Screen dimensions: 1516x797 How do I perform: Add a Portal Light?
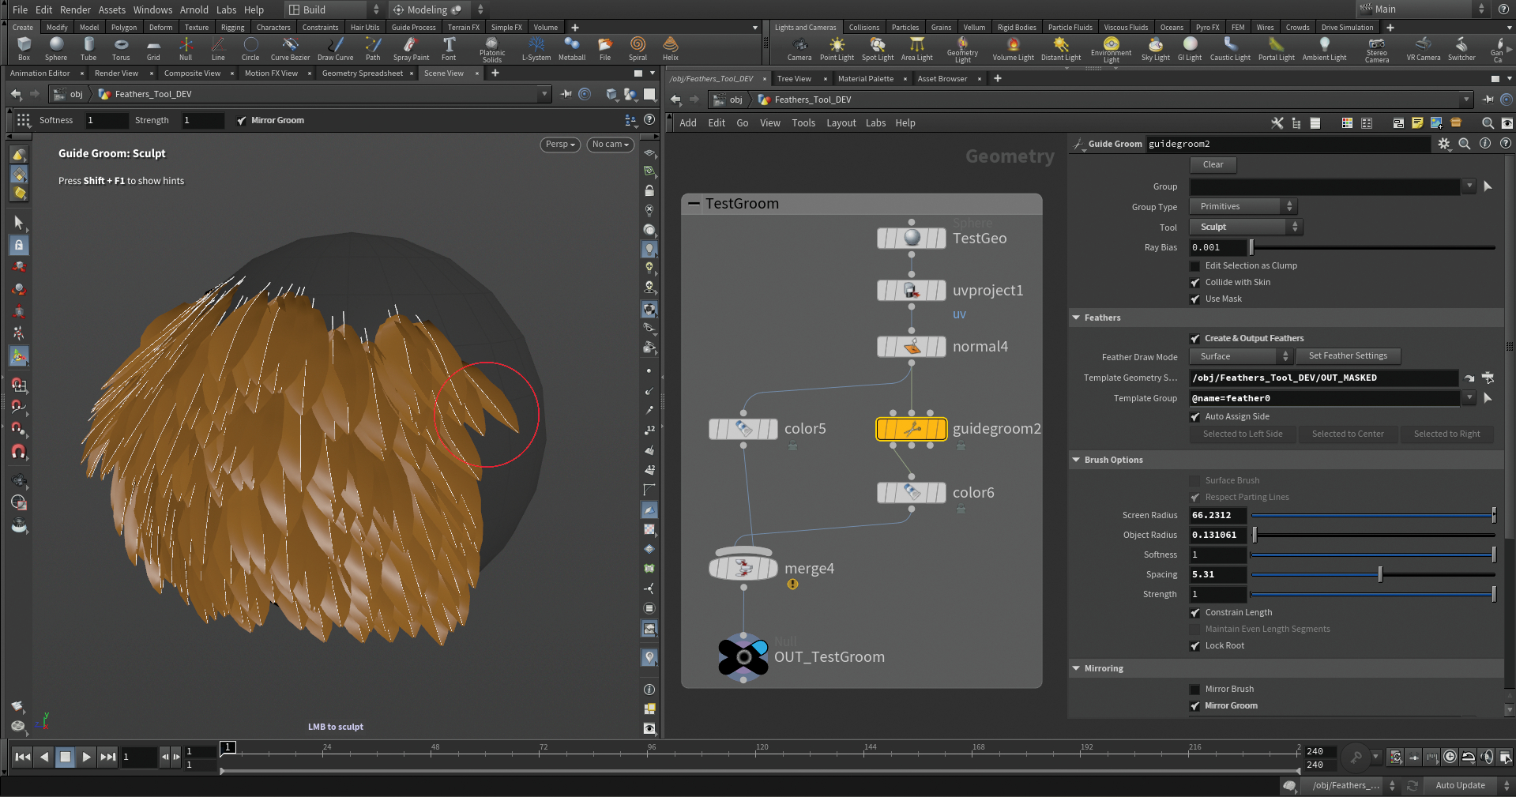point(1277,48)
